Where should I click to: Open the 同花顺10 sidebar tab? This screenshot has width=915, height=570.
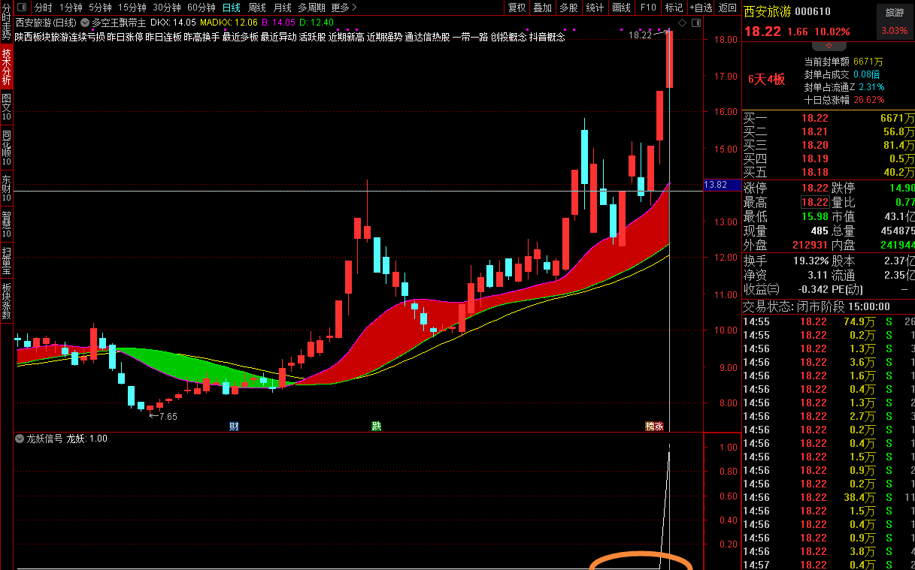pos(7,148)
